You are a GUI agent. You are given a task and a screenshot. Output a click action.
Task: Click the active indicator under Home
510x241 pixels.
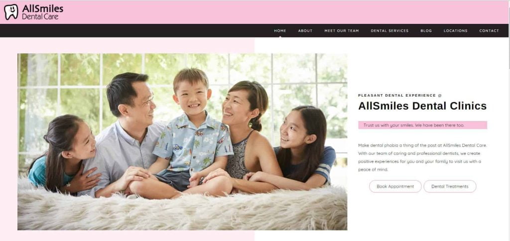(280, 36)
